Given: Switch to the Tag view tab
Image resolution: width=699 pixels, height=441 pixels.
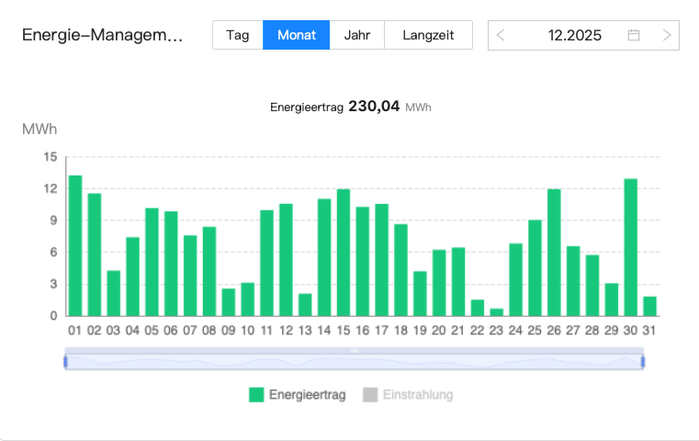Looking at the screenshot, I should pyautogui.click(x=238, y=36).
